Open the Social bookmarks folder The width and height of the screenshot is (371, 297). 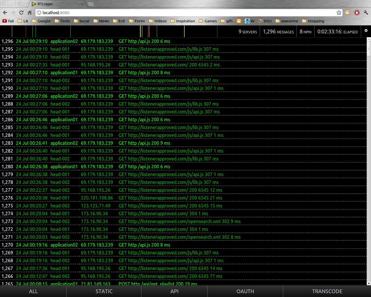click(81, 21)
